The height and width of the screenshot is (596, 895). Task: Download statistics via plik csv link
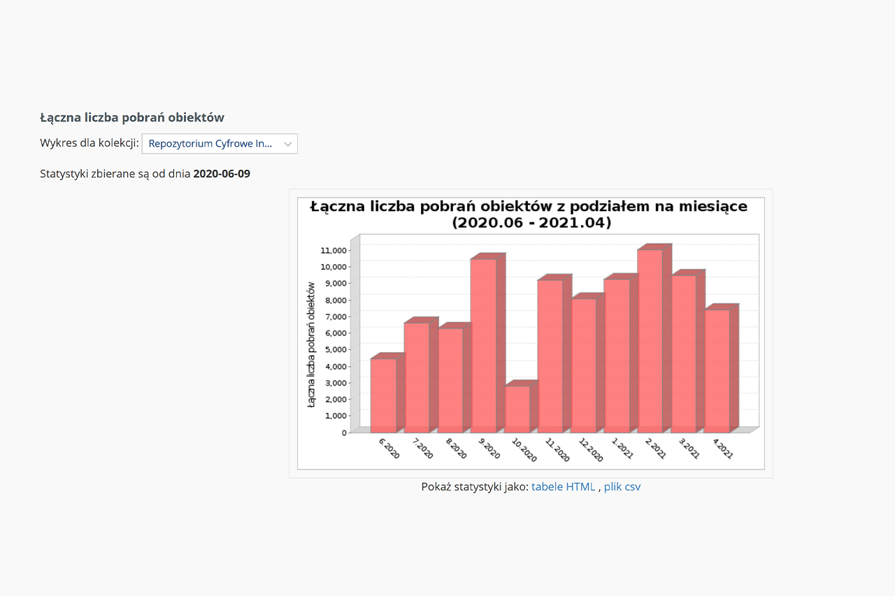click(x=622, y=487)
